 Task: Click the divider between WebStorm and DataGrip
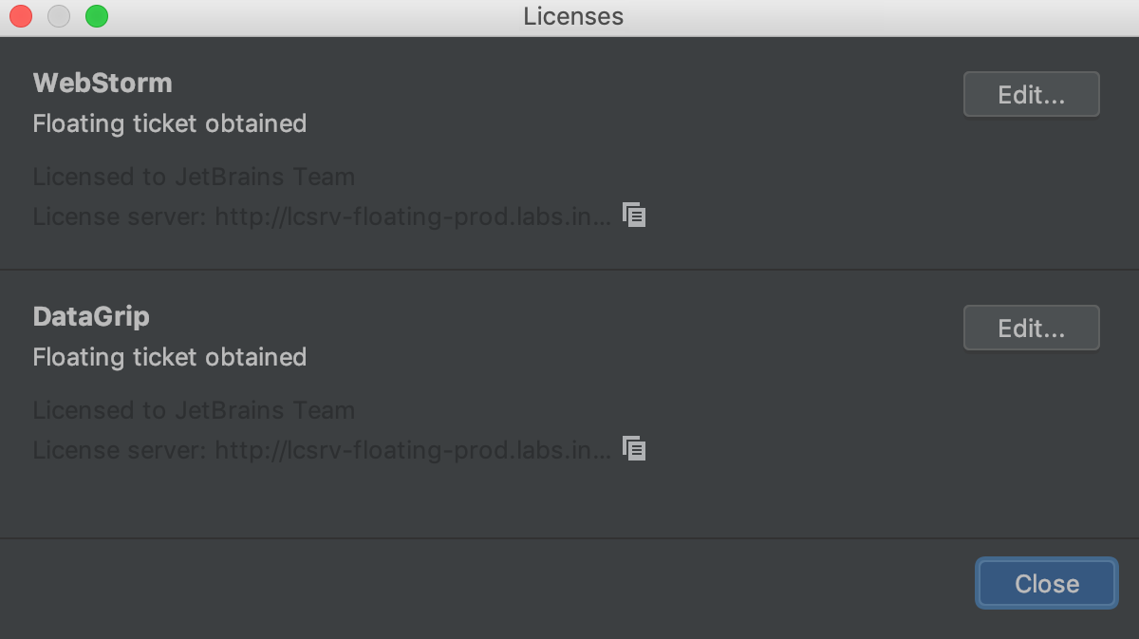pyautogui.click(x=569, y=270)
